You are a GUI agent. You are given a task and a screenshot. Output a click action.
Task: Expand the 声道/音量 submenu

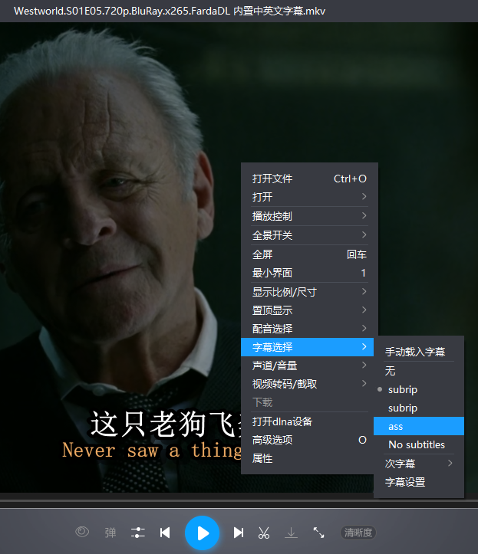[x=307, y=366]
